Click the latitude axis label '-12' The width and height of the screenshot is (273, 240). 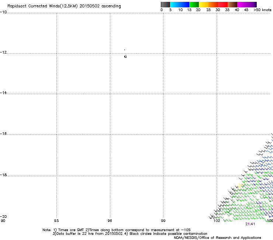click(3, 52)
